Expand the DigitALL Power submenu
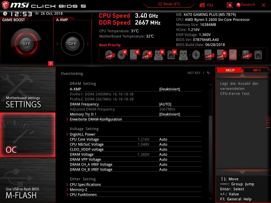The height and width of the screenshot is (203, 271). [x=135, y=134]
